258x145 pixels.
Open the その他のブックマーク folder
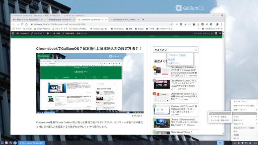[x=212, y=29]
